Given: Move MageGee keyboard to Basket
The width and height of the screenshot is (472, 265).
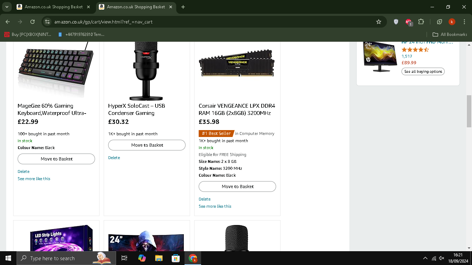Looking at the screenshot, I should click(x=56, y=159).
